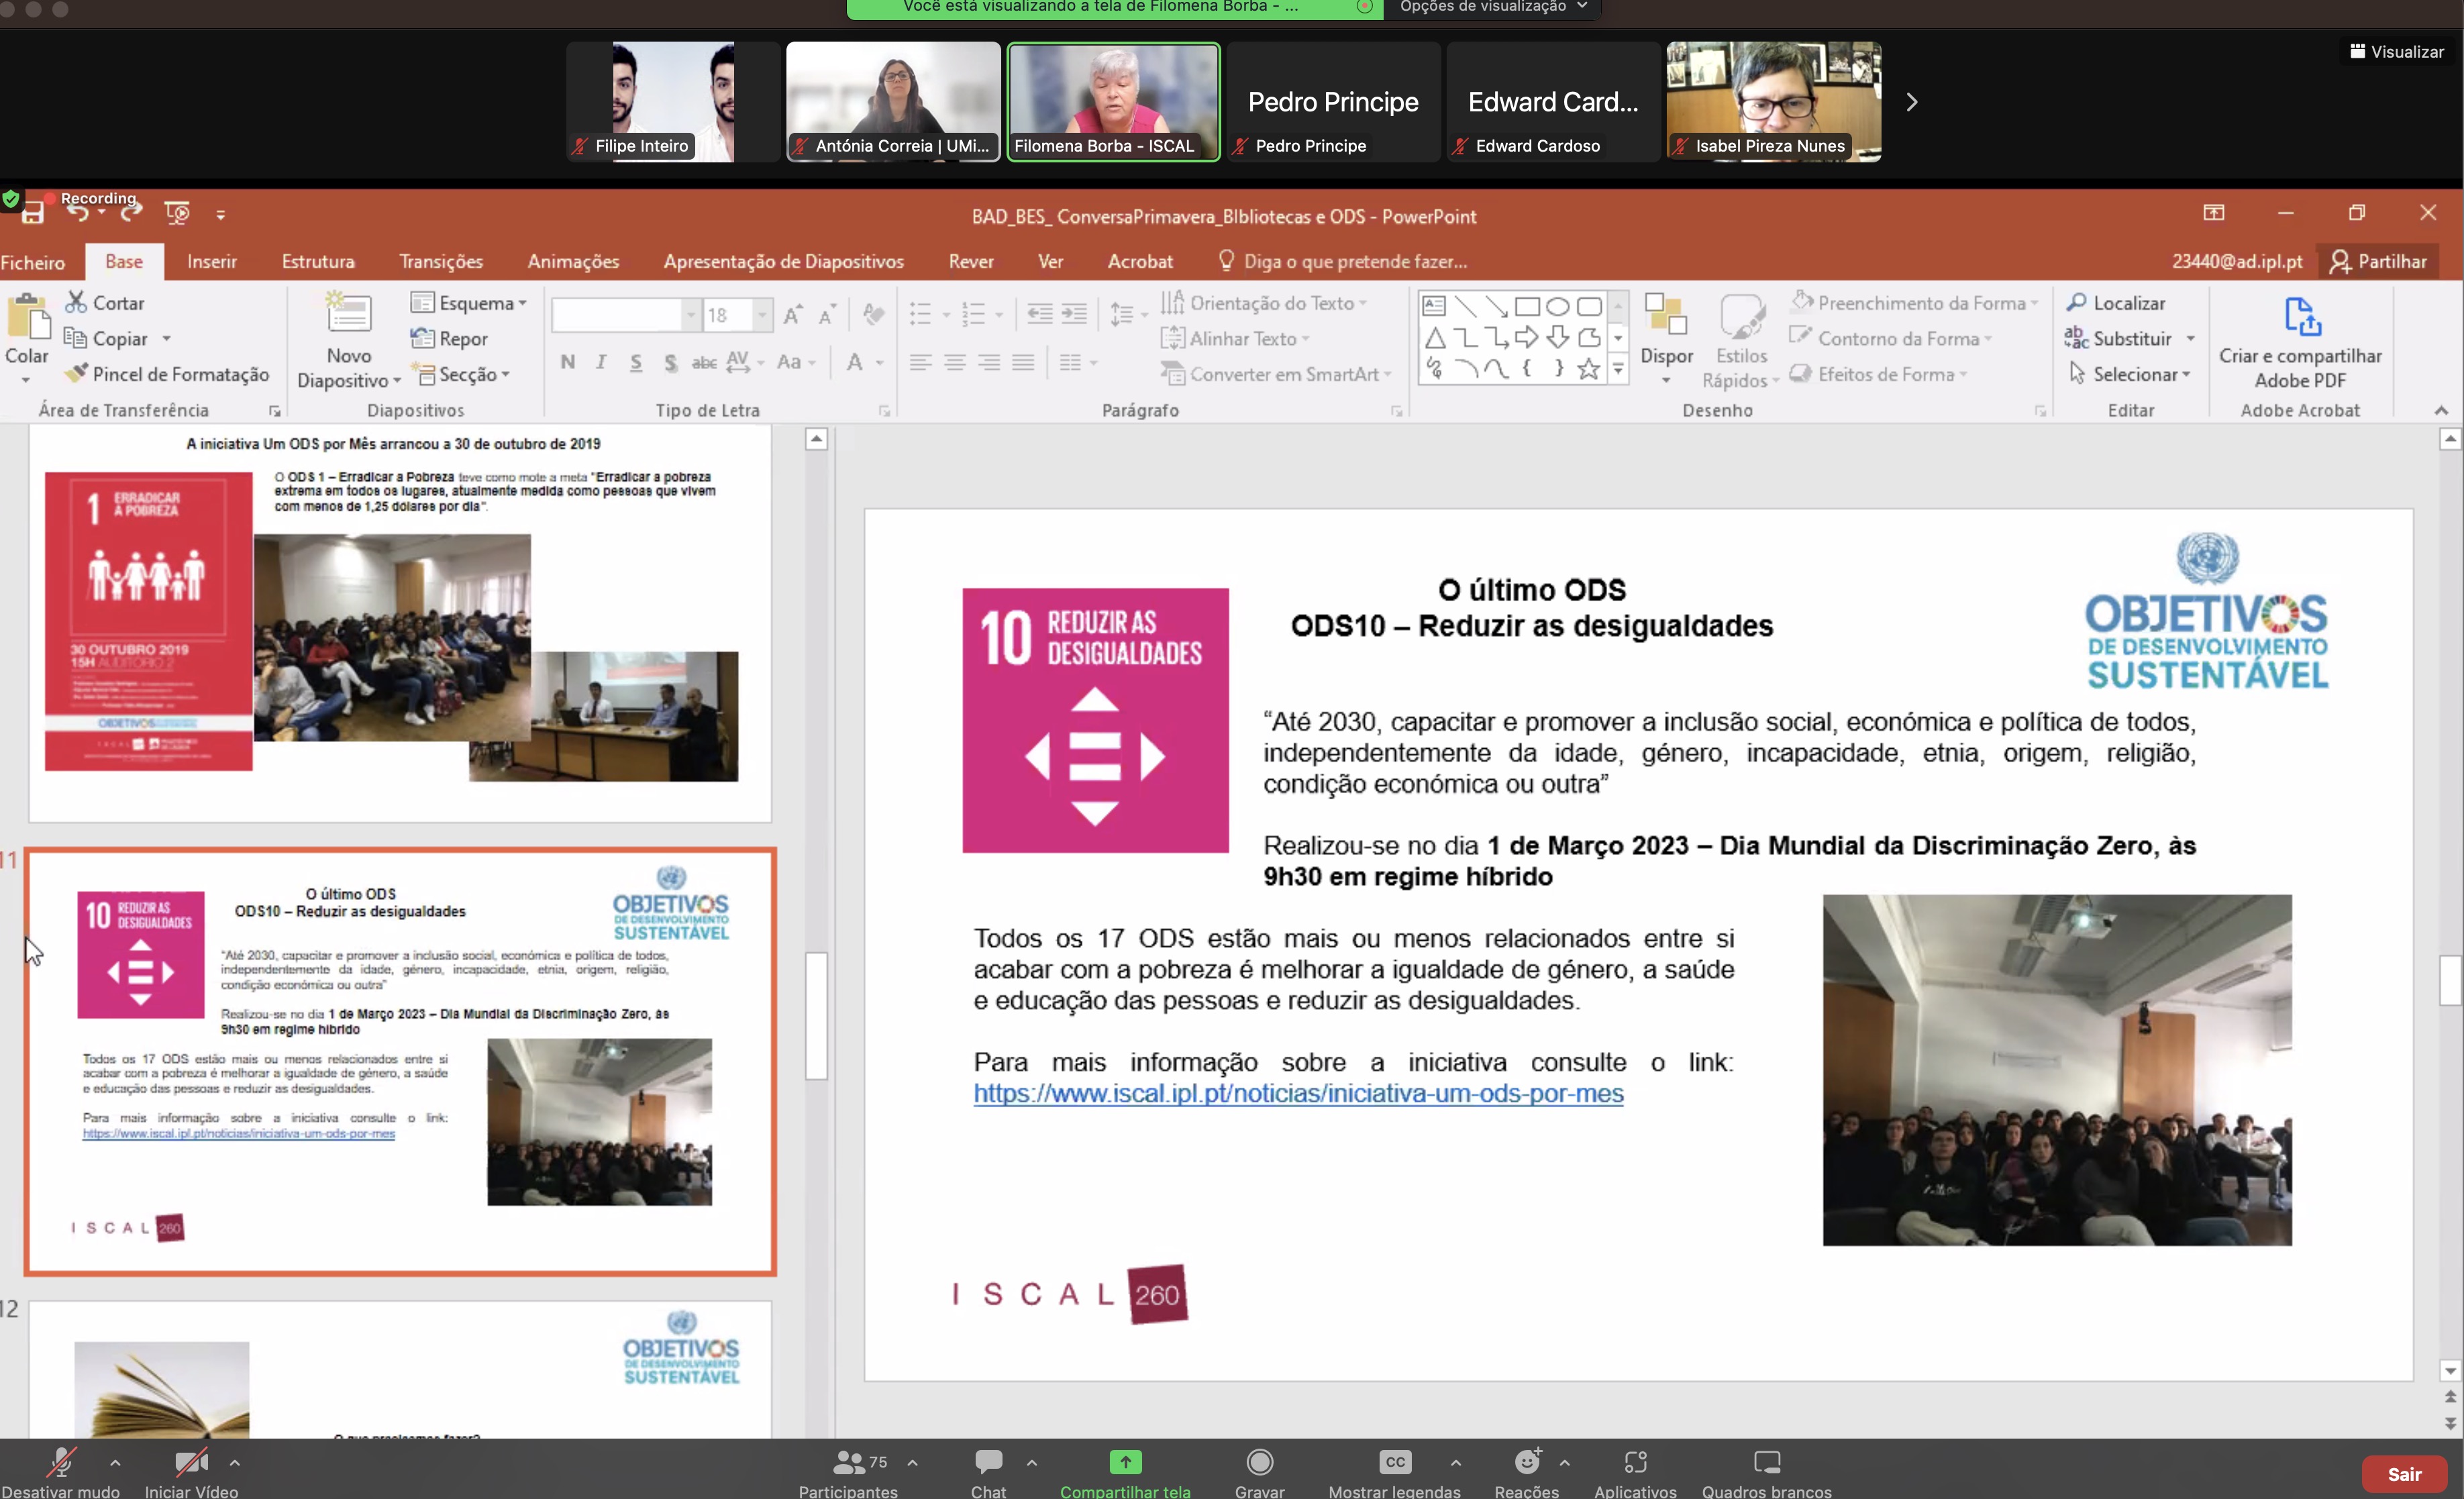Open Selecionar dropdown
Image resolution: width=2464 pixels, height=1499 pixels.
(x=2130, y=374)
